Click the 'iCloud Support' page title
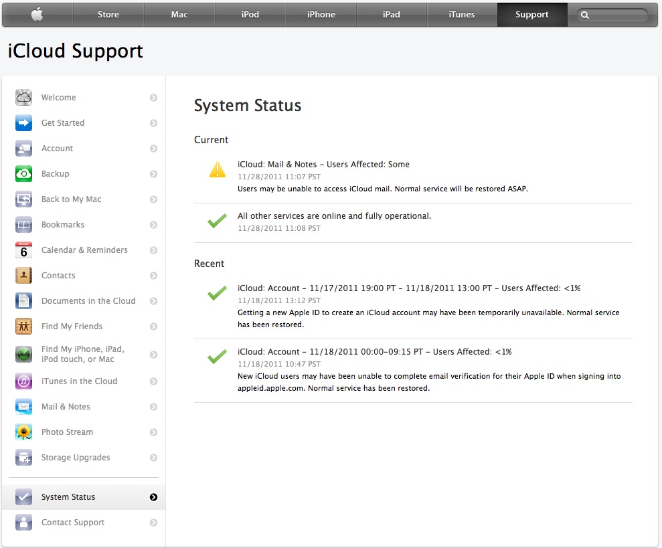This screenshot has width=662, height=548. pyautogui.click(x=75, y=51)
